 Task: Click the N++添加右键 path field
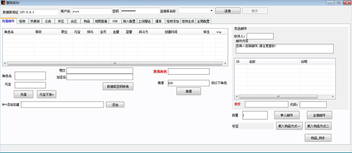pos(62,104)
